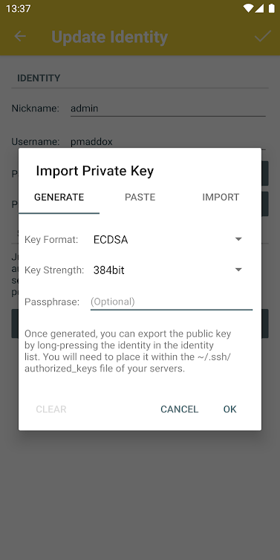Tap the checkmark save icon in header
Screen dimensions: 280x560
click(x=262, y=36)
